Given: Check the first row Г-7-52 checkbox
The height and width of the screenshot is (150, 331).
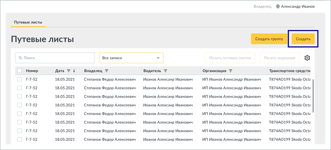Looking at the screenshot, I should click(19, 79).
